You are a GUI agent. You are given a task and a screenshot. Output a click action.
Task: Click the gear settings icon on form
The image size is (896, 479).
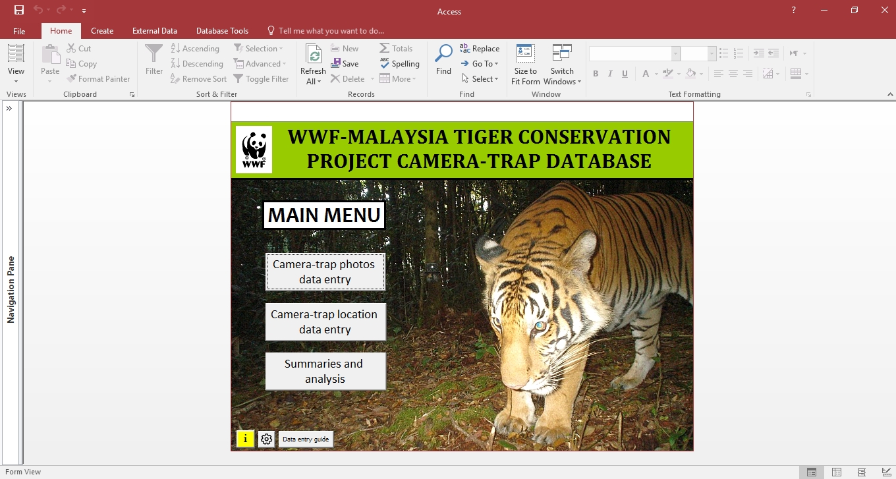pyautogui.click(x=266, y=439)
